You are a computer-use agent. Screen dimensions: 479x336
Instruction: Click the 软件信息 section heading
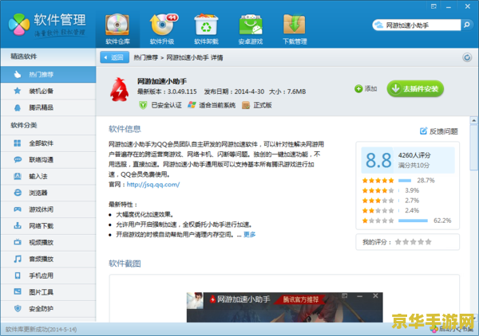(125, 129)
